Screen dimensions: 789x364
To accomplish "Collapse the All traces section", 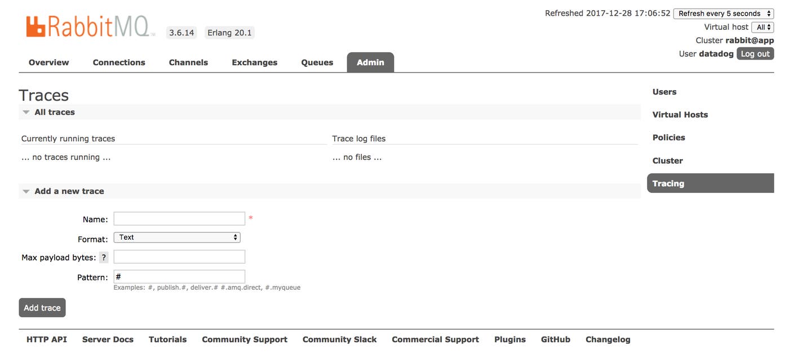I will pos(26,111).
